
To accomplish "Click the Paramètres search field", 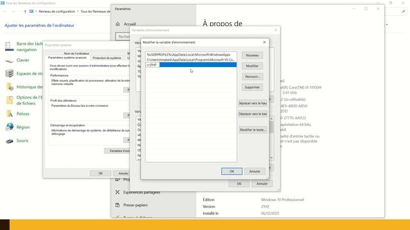I will coord(123,36).
